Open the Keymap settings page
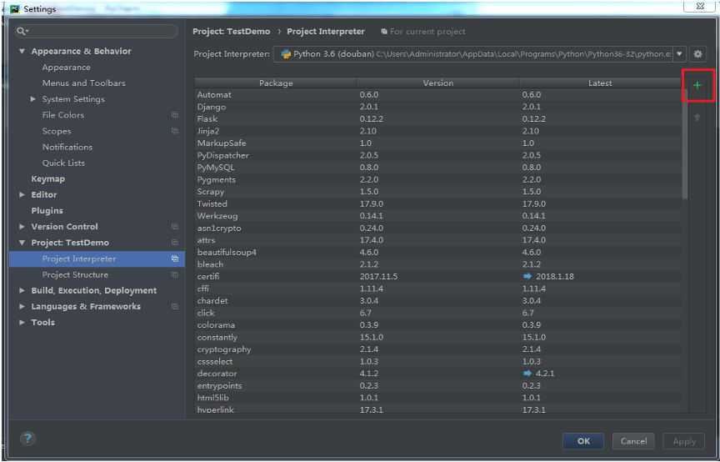The height and width of the screenshot is (462, 720). pyautogui.click(x=47, y=178)
